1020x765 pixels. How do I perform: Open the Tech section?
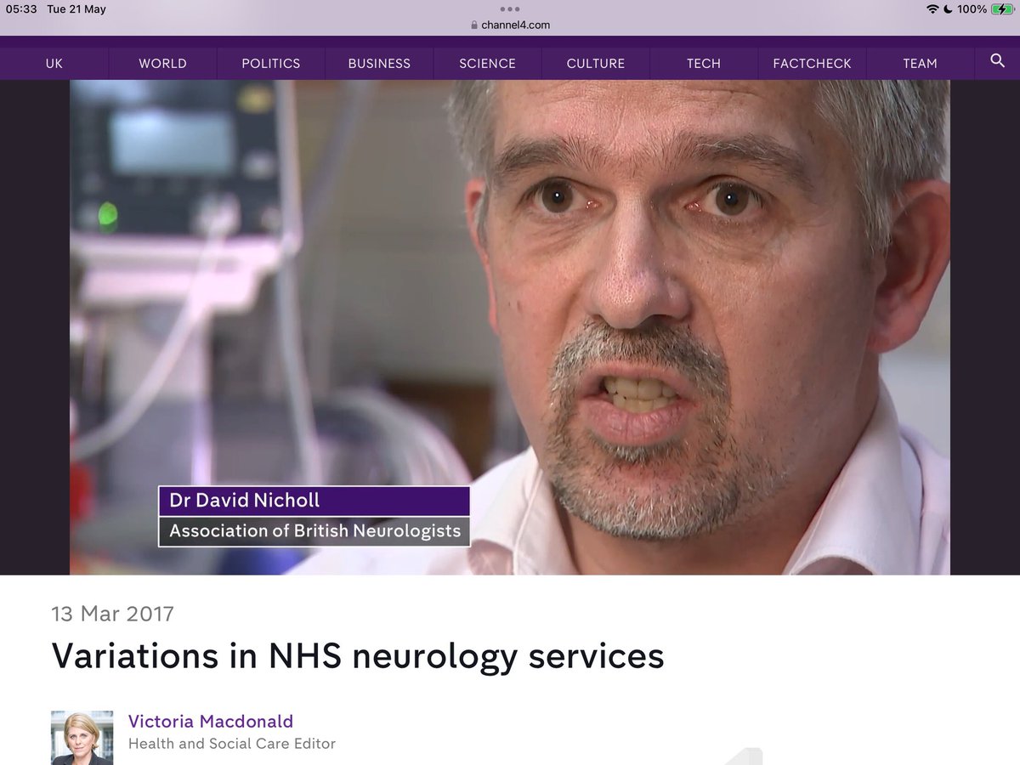[x=704, y=64]
